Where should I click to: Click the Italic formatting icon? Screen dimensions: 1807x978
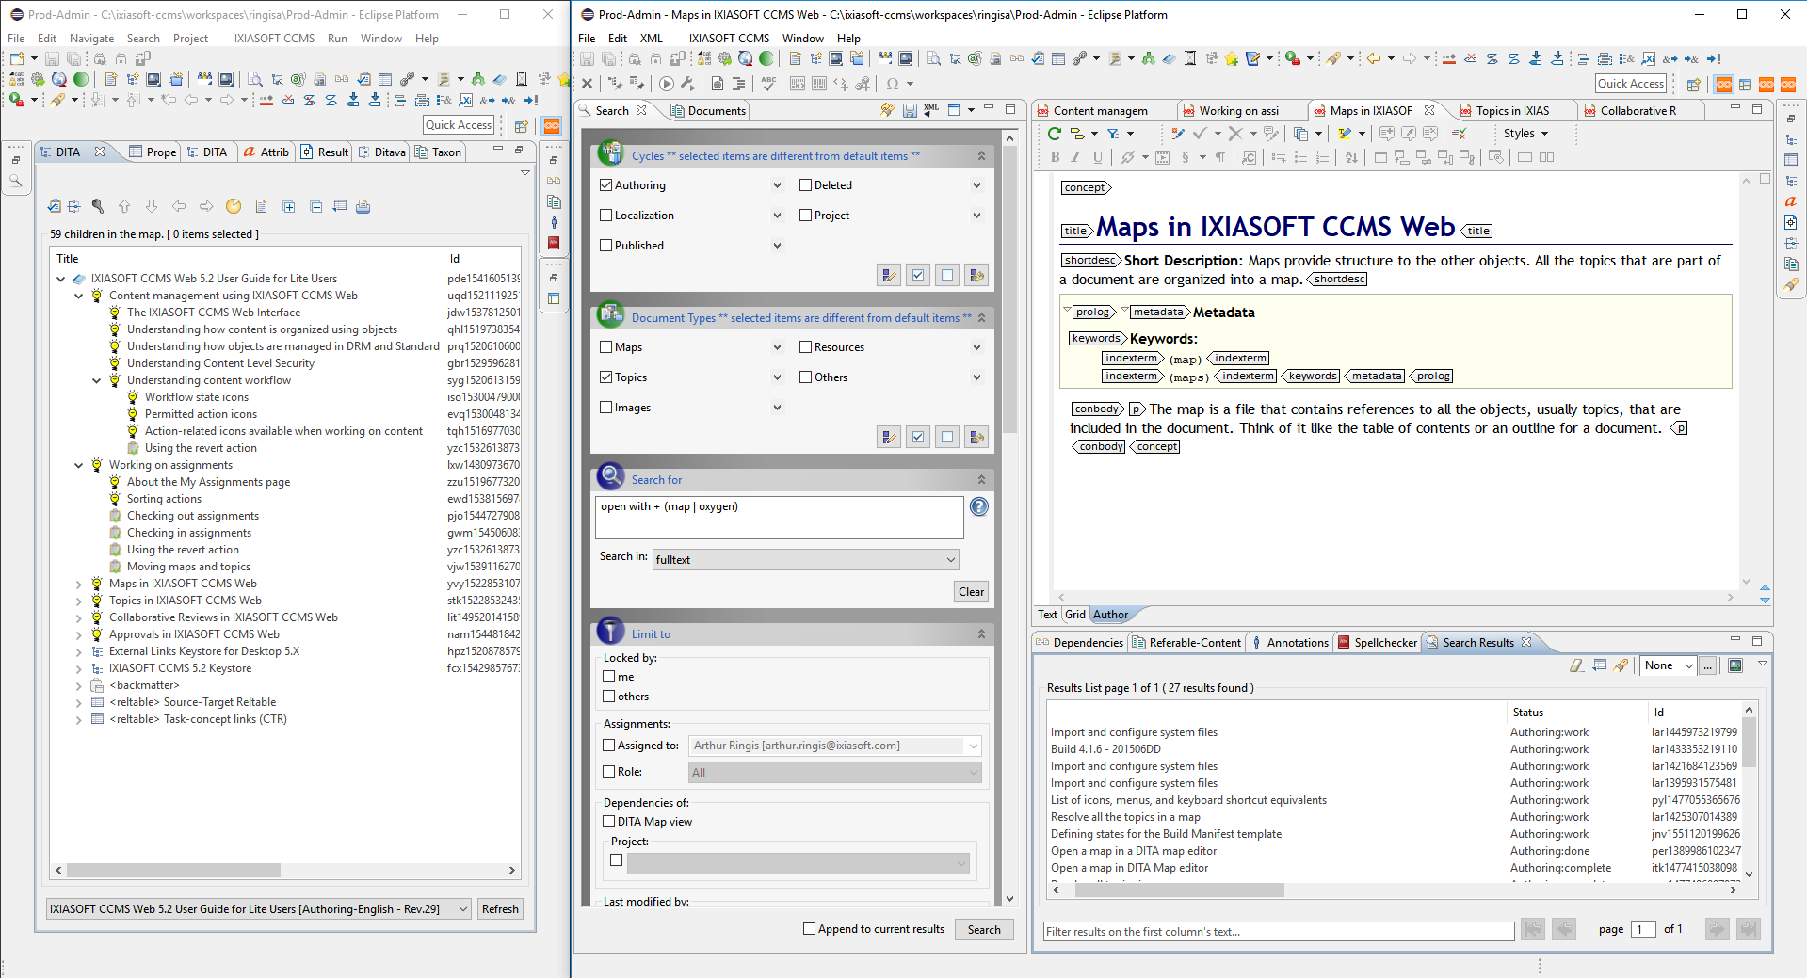coord(1076,157)
